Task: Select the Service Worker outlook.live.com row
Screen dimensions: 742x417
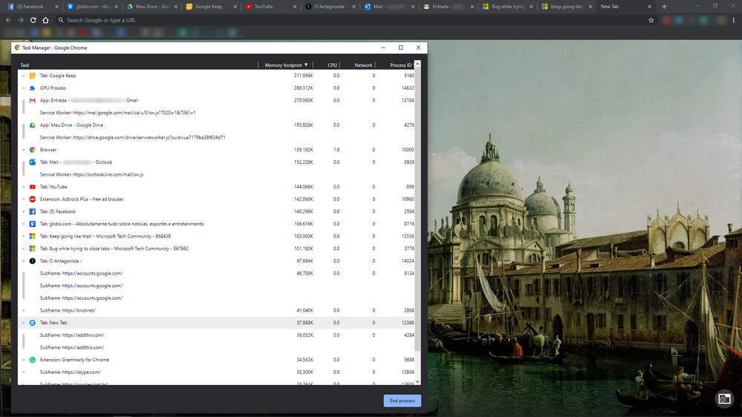Action: 216,174
